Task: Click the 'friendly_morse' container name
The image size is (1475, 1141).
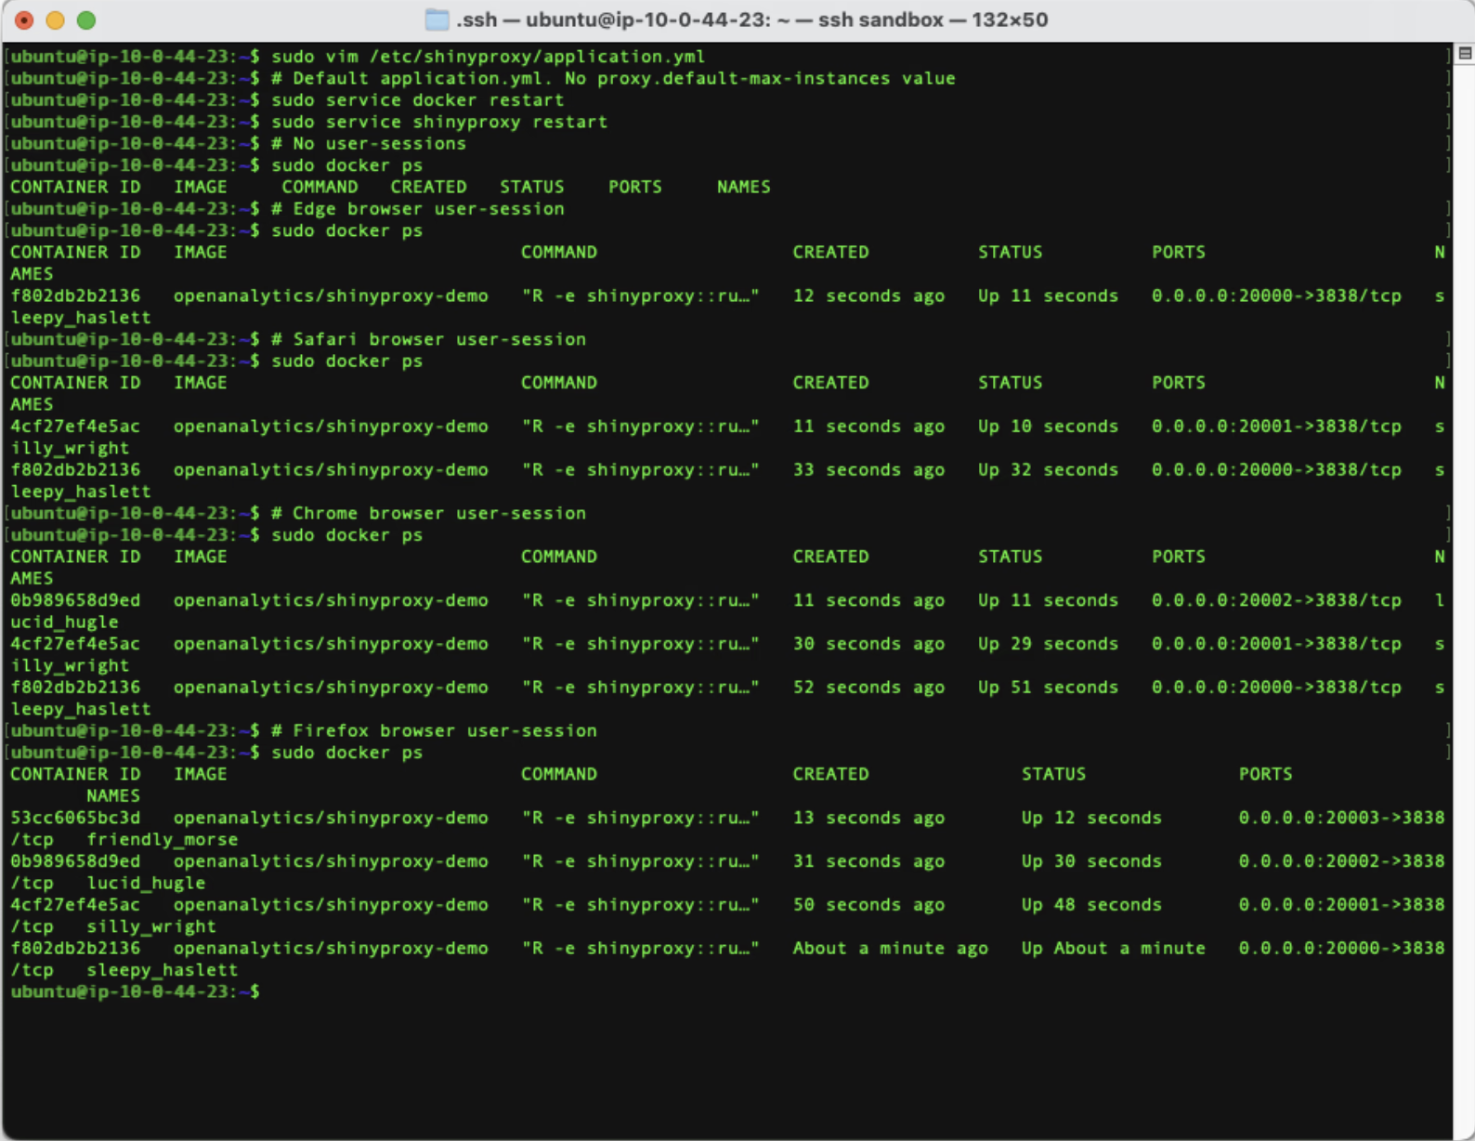Action: 162,840
